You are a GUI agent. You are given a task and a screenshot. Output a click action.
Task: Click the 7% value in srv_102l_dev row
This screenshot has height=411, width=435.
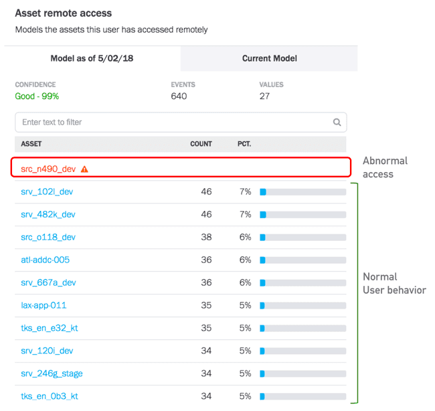pyautogui.click(x=245, y=191)
